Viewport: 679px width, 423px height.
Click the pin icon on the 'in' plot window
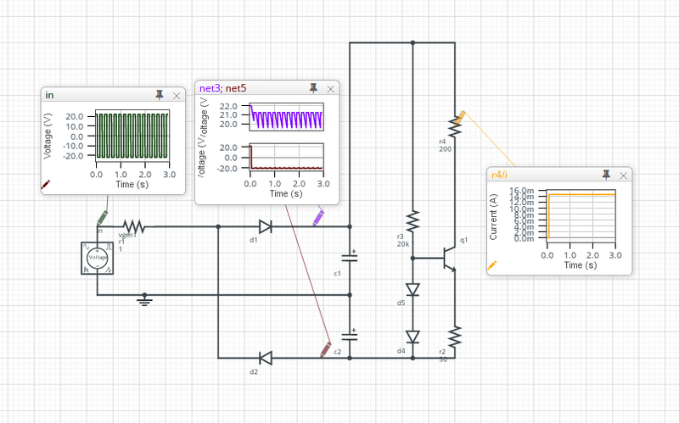(x=160, y=95)
